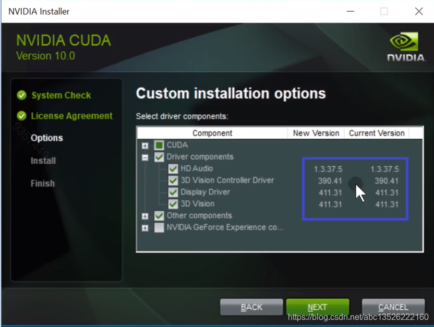Screen dimensions: 434x327
Task: Click the Component column header
Action: tap(212, 133)
